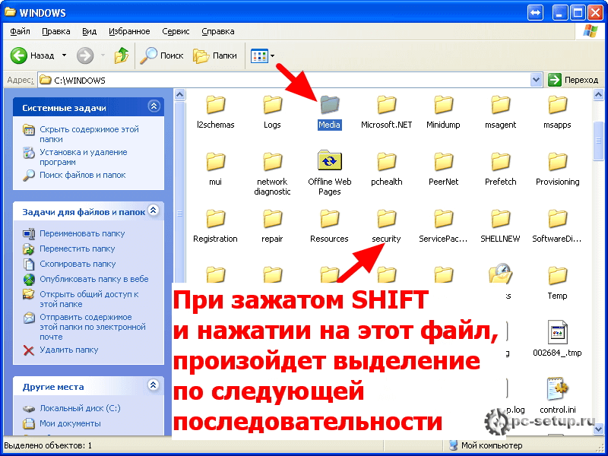Select the network diagnostic folder

tap(272, 174)
